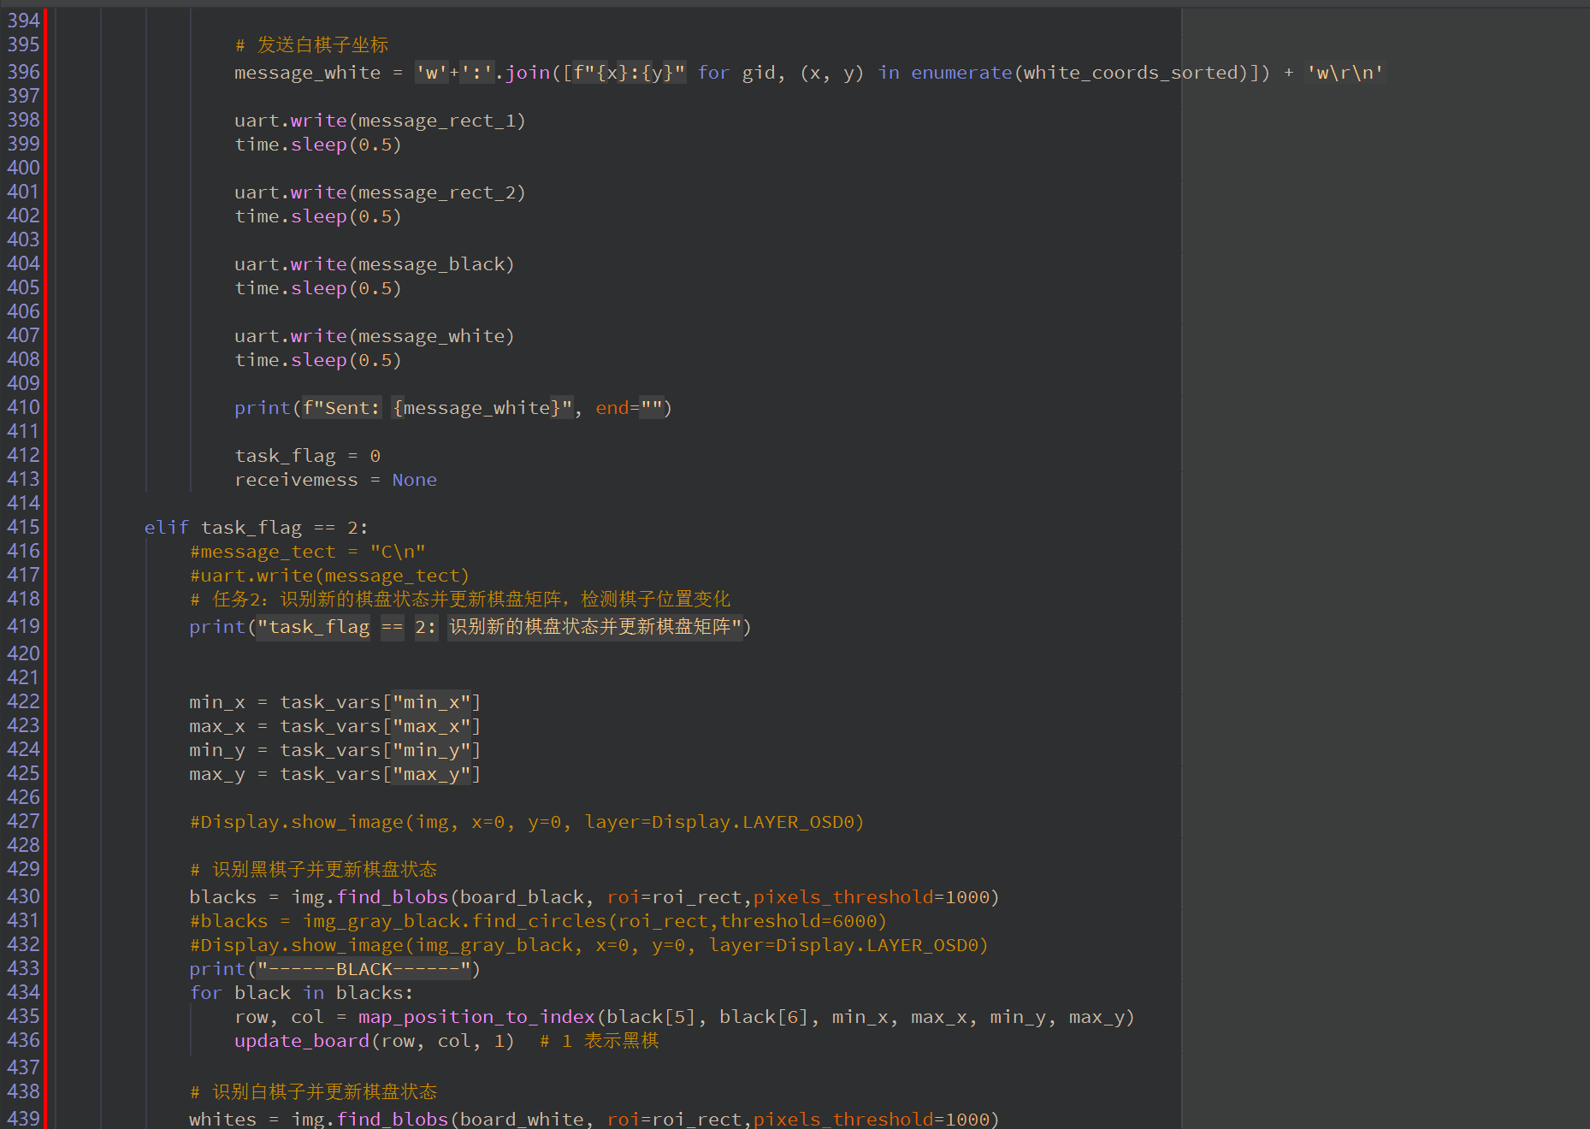1590x1129 pixels.
Task: Click line number 415 in the gutter
Action: [x=23, y=527]
